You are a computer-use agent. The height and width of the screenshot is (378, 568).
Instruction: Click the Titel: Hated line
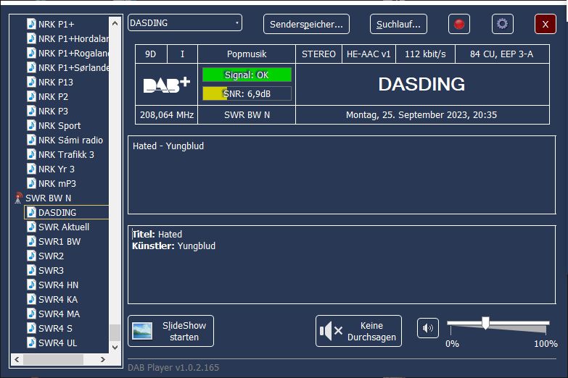tap(157, 235)
